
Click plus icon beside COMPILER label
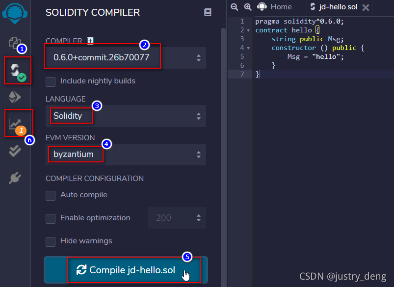tap(90, 41)
